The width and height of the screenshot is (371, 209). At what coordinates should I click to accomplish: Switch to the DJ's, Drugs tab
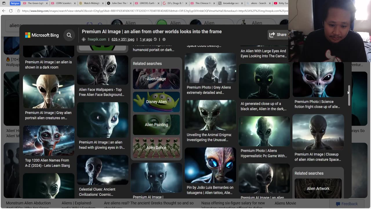coord(175,3)
